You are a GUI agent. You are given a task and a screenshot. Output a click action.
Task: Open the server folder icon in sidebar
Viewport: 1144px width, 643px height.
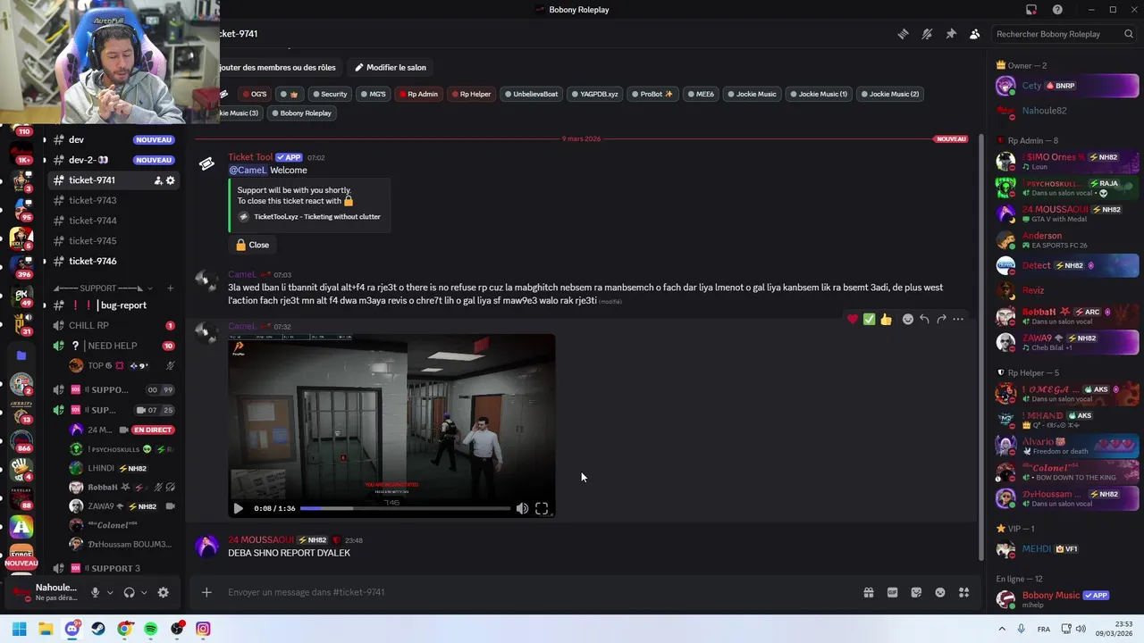click(21, 355)
